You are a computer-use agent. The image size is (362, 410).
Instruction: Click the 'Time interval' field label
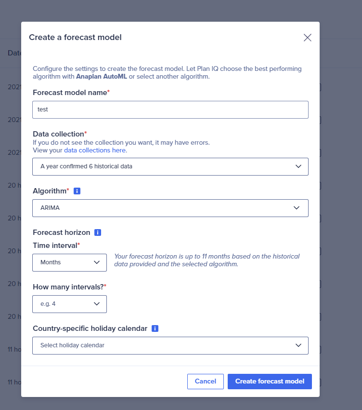click(55, 245)
